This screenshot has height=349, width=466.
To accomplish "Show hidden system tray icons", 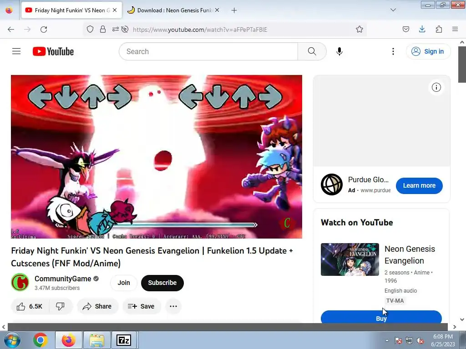I will click(387, 340).
